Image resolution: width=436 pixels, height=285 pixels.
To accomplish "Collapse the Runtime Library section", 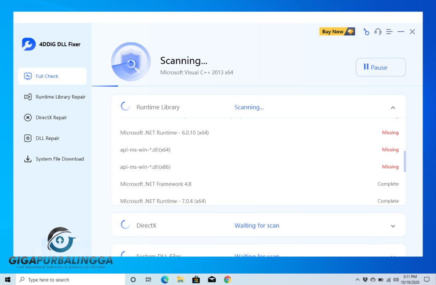I will click(x=393, y=108).
